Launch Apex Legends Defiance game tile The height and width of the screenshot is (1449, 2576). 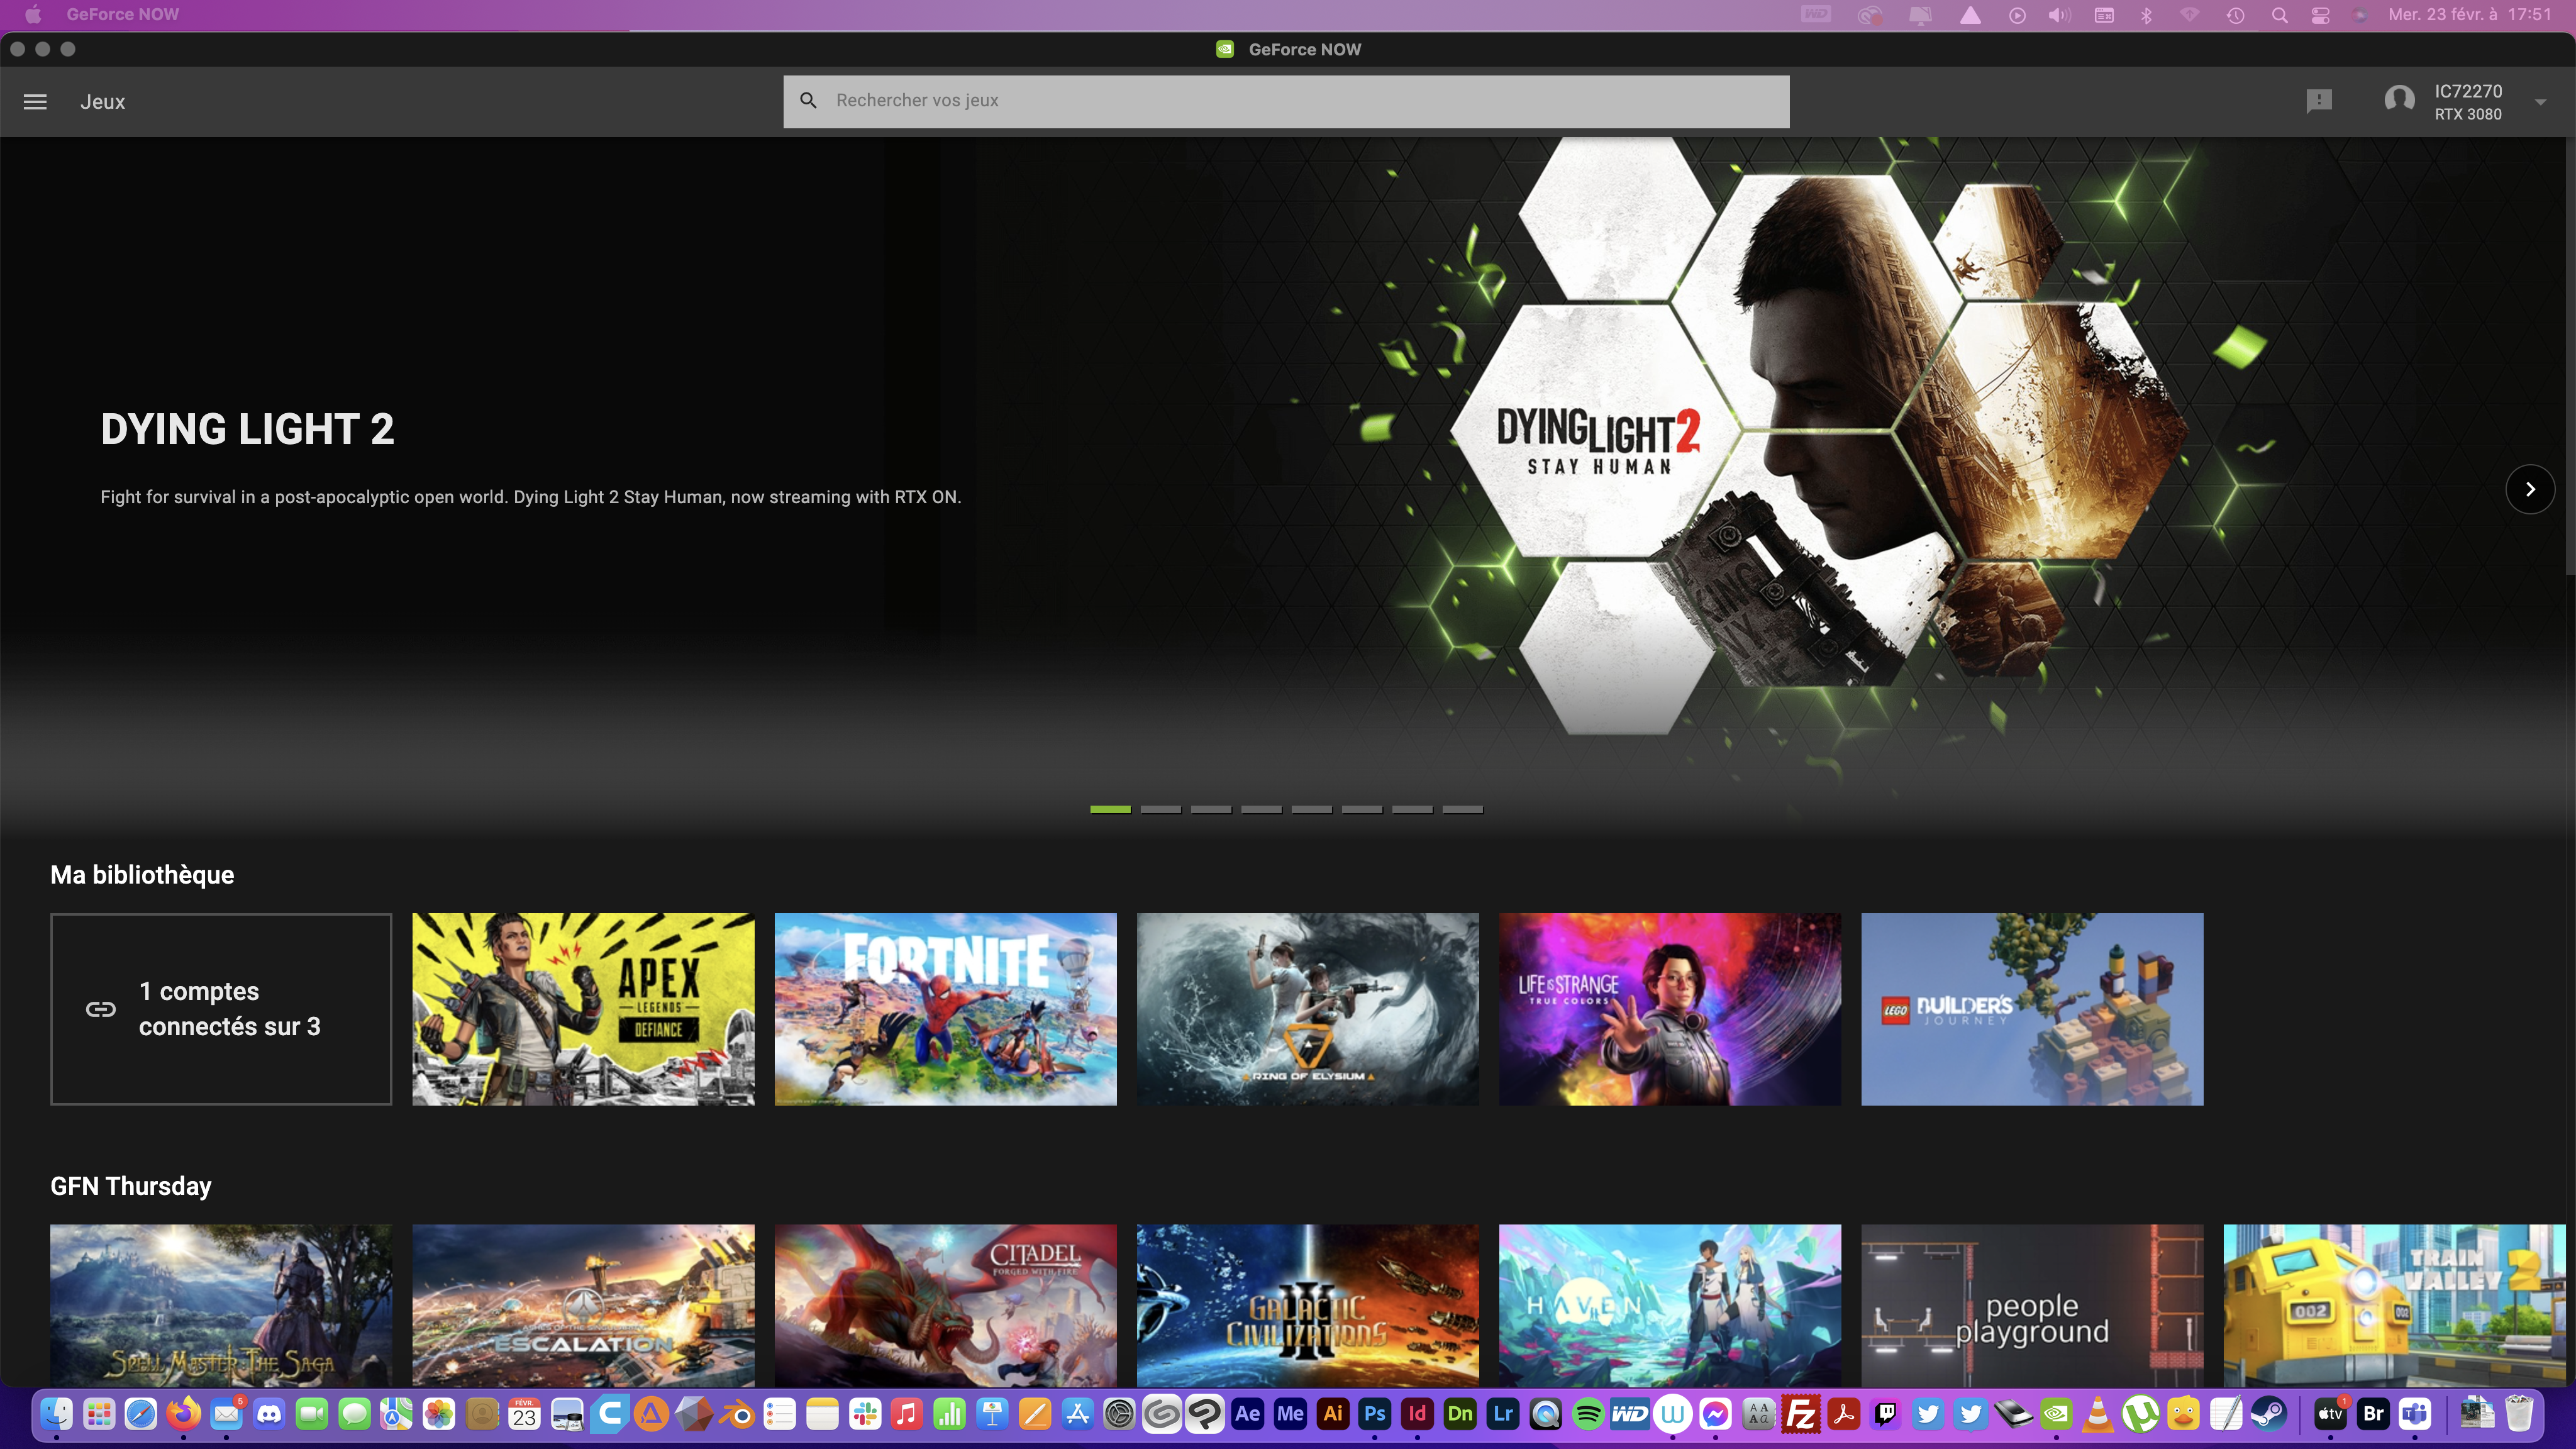[x=583, y=1009]
